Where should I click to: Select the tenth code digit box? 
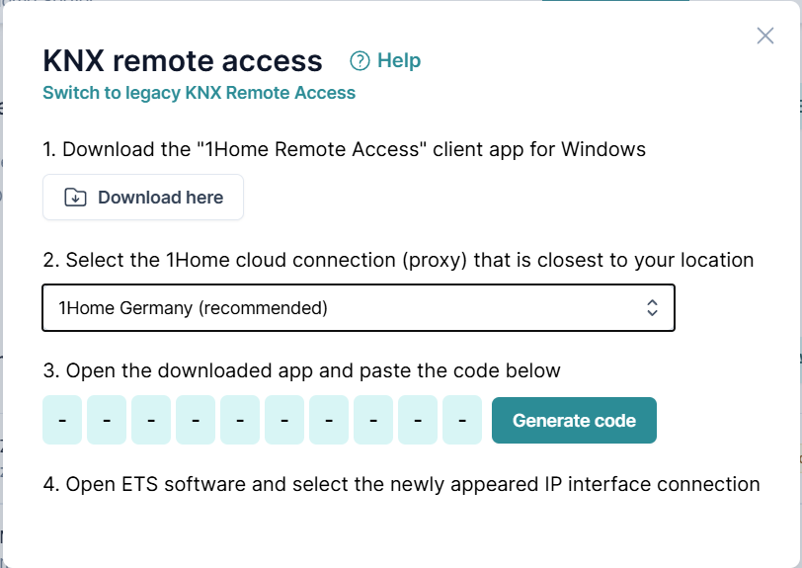point(462,421)
